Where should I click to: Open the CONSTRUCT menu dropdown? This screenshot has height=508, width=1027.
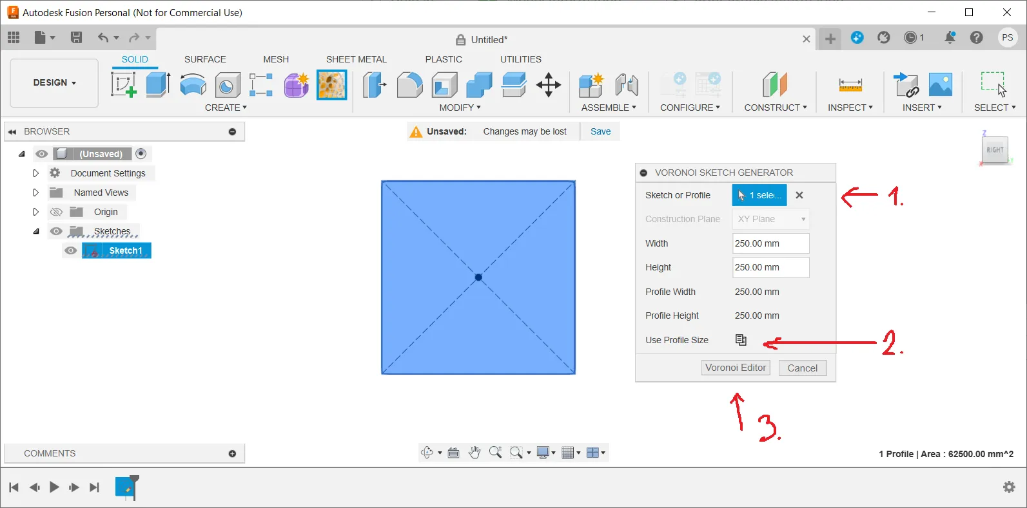(x=776, y=108)
